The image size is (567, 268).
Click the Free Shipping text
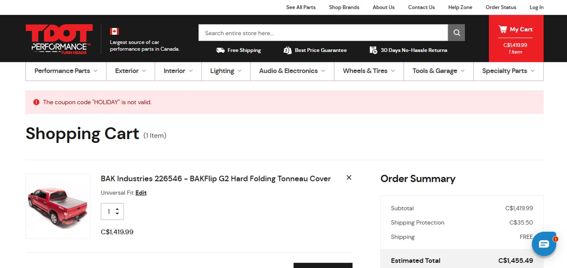click(x=244, y=50)
